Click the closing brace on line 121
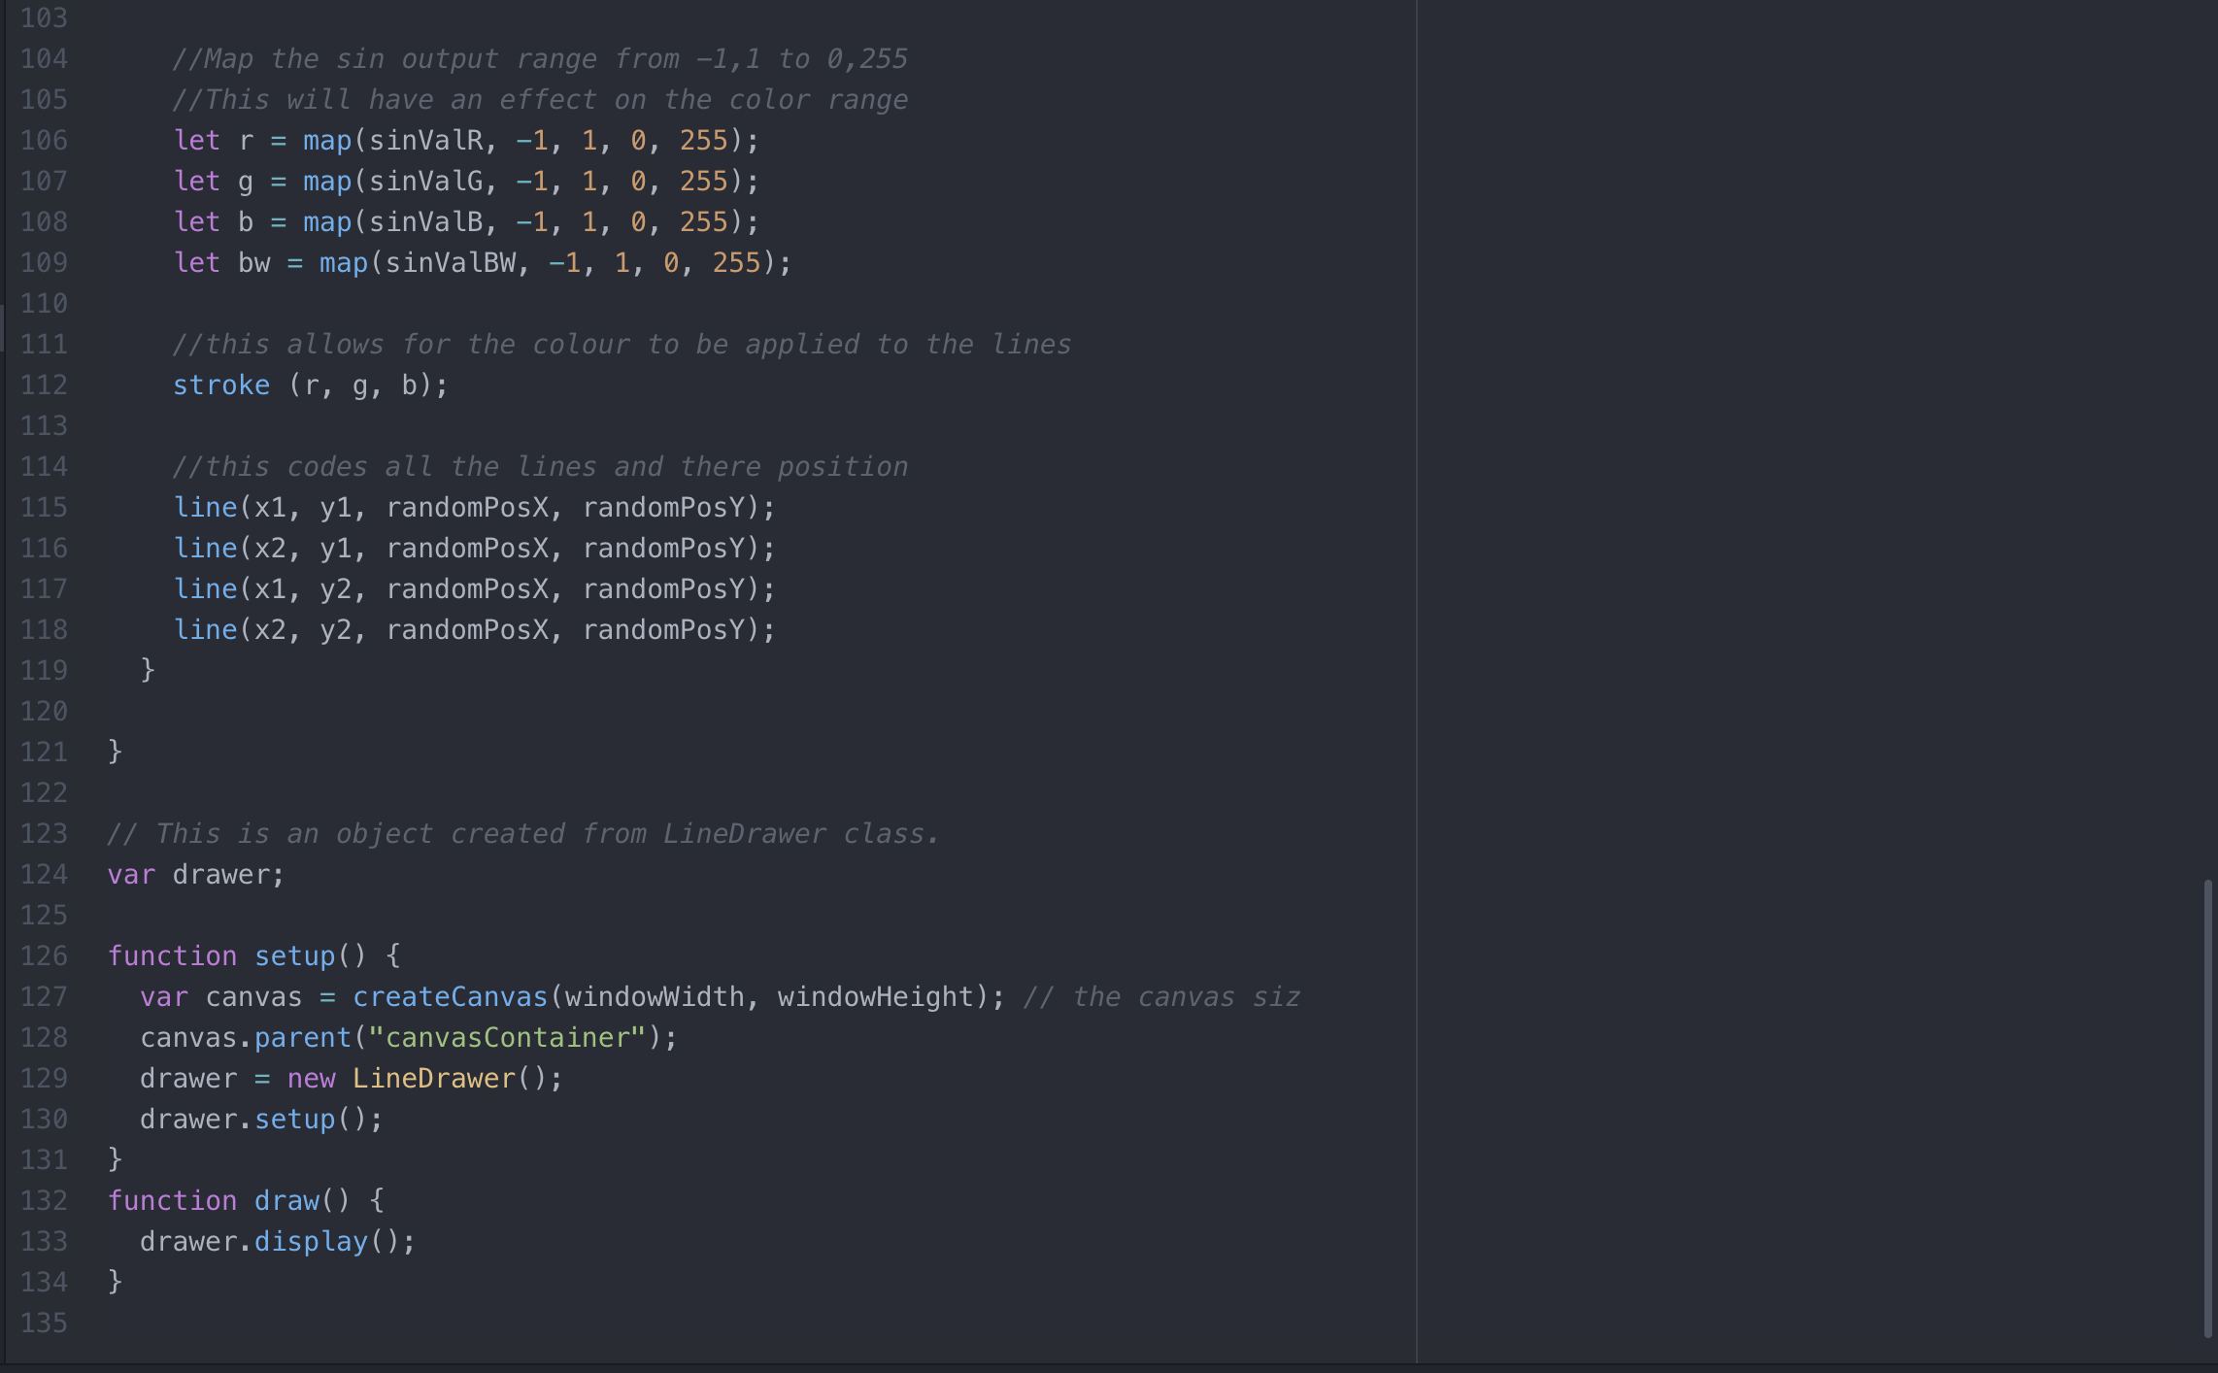 pos(115,751)
